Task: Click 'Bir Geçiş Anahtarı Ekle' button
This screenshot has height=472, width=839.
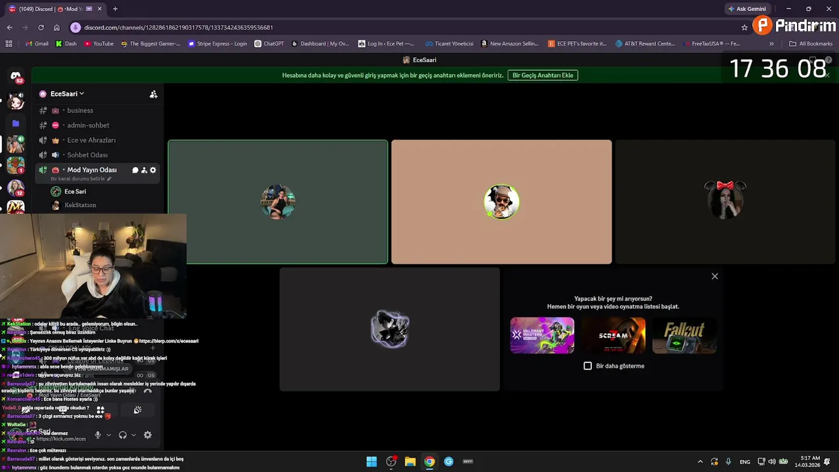Action: pos(543,75)
